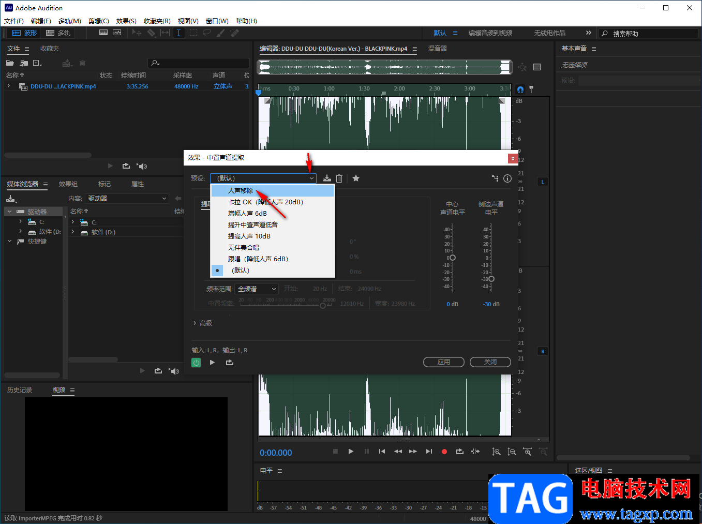Open the 文件(F) menu
The image size is (702, 524).
[14, 21]
